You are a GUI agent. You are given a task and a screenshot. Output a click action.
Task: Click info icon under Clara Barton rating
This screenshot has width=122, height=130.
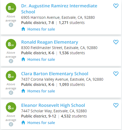point(11,93)
